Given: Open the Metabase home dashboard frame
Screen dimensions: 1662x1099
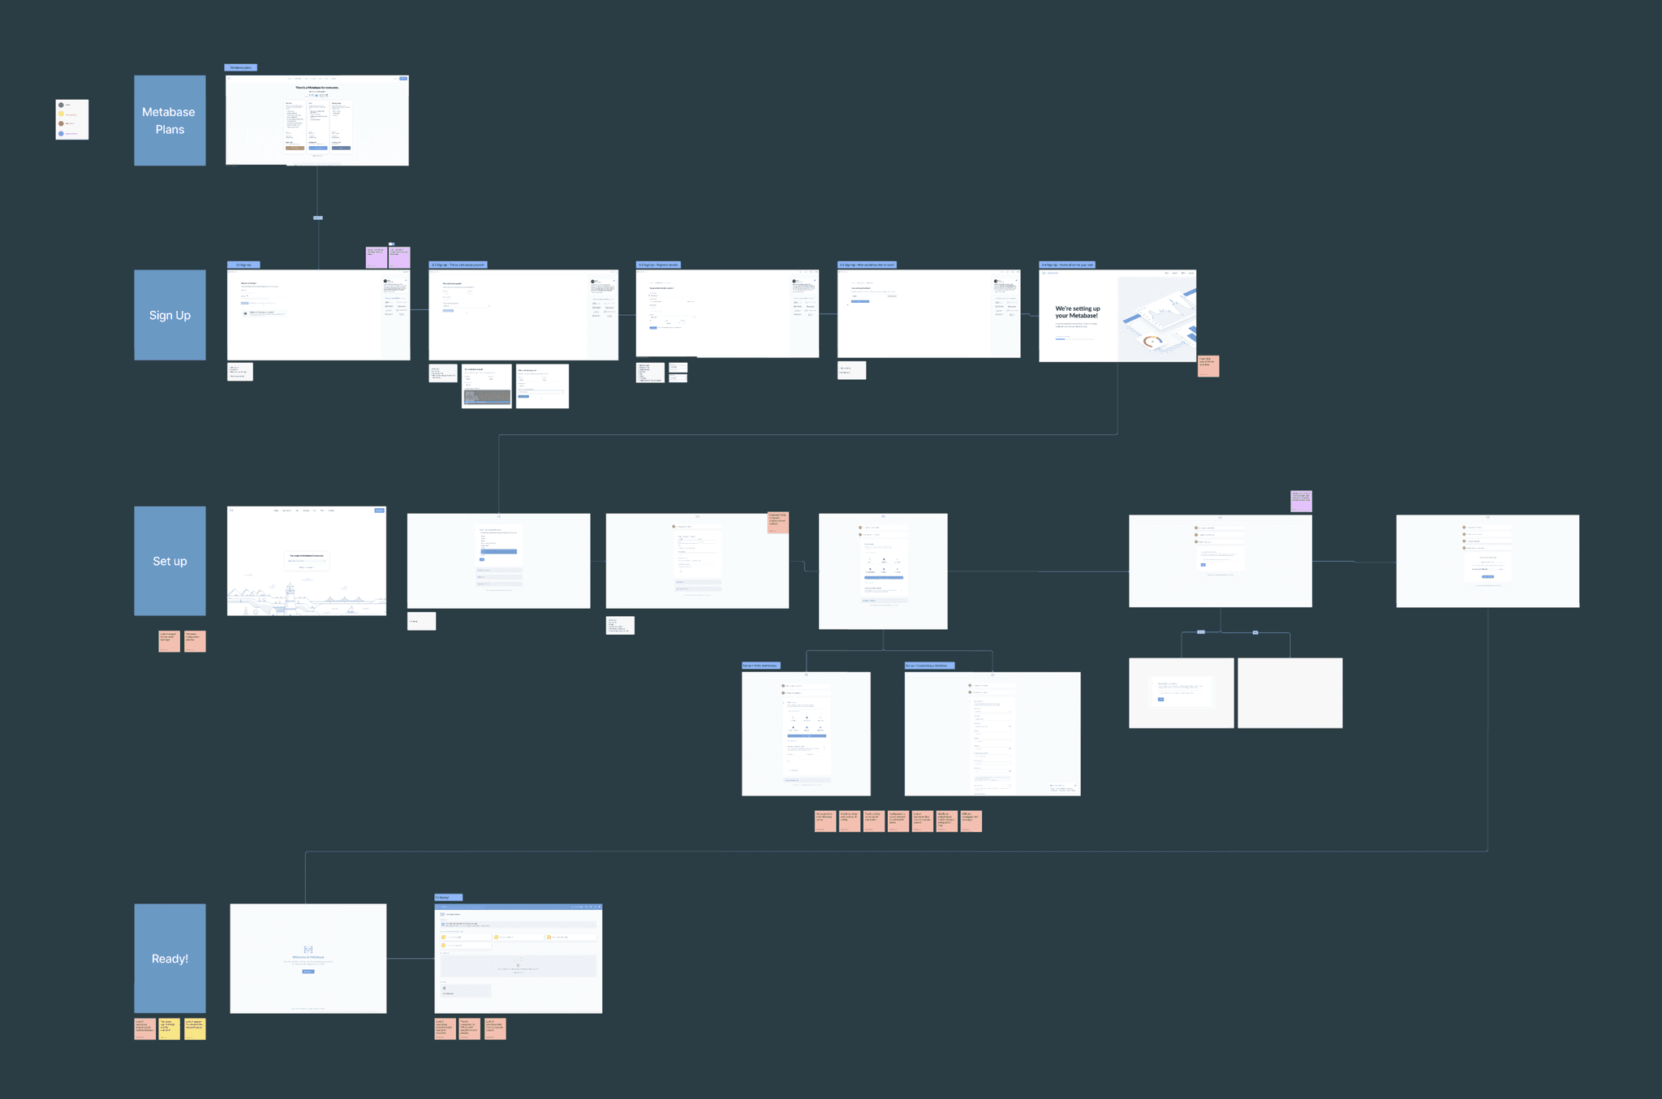Looking at the screenshot, I should coord(519,959).
